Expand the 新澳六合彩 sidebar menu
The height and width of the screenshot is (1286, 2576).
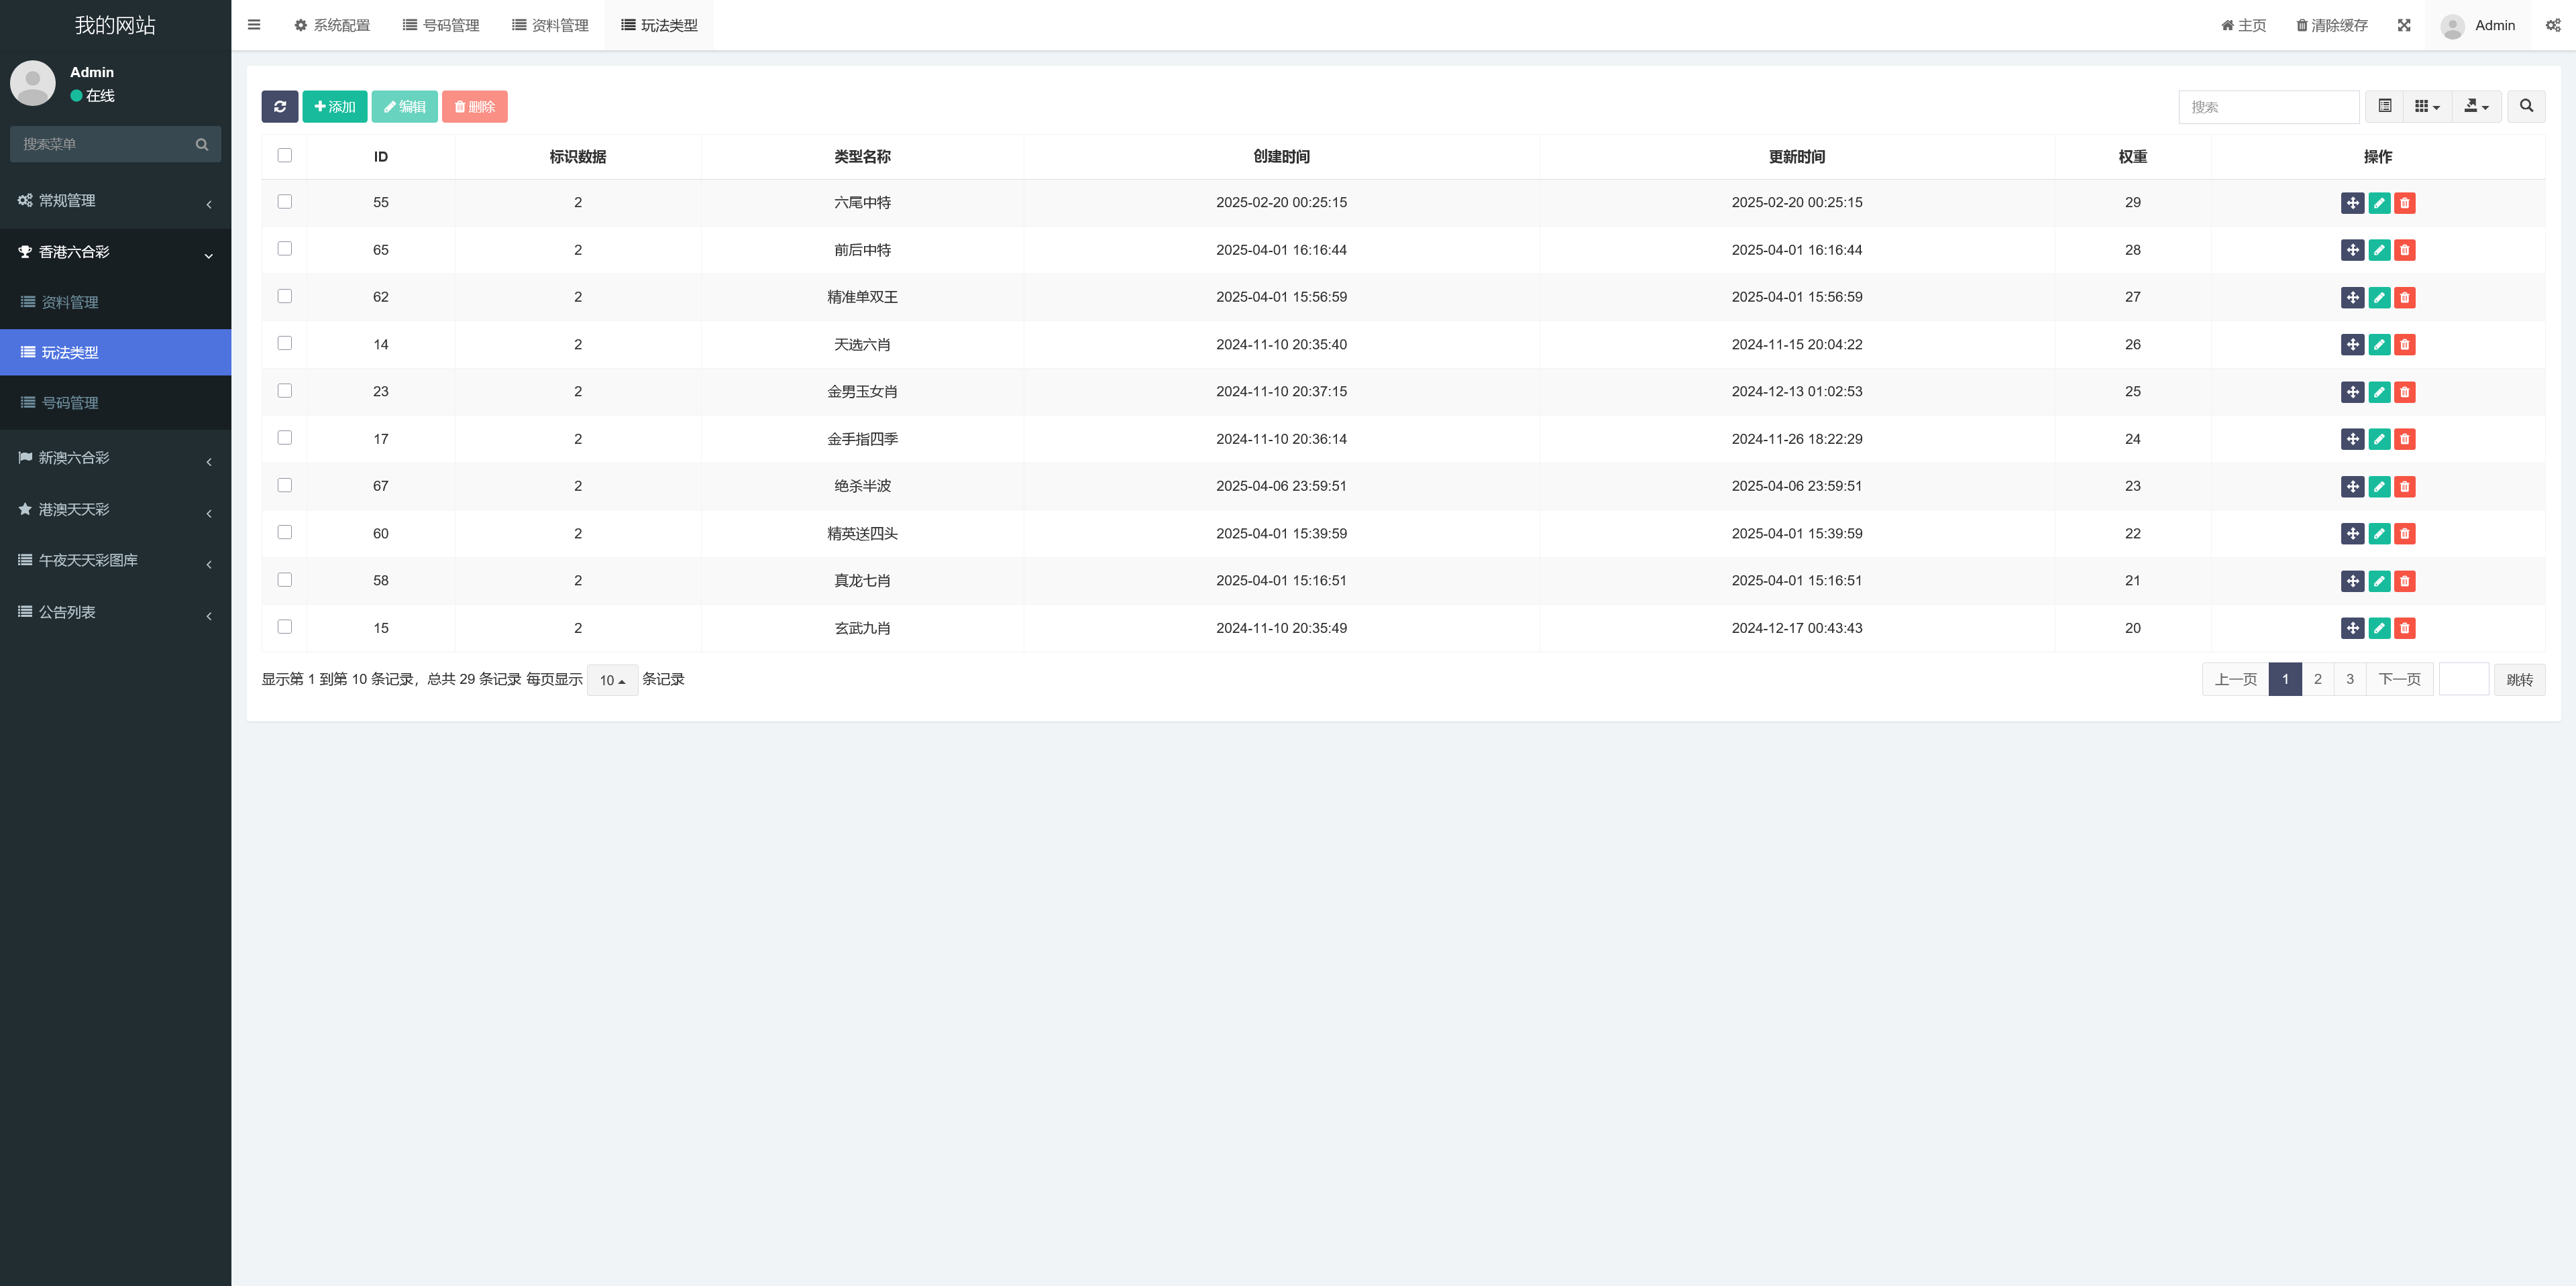pos(115,459)
